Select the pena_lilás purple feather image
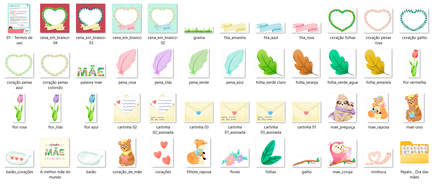 point(163,63)
